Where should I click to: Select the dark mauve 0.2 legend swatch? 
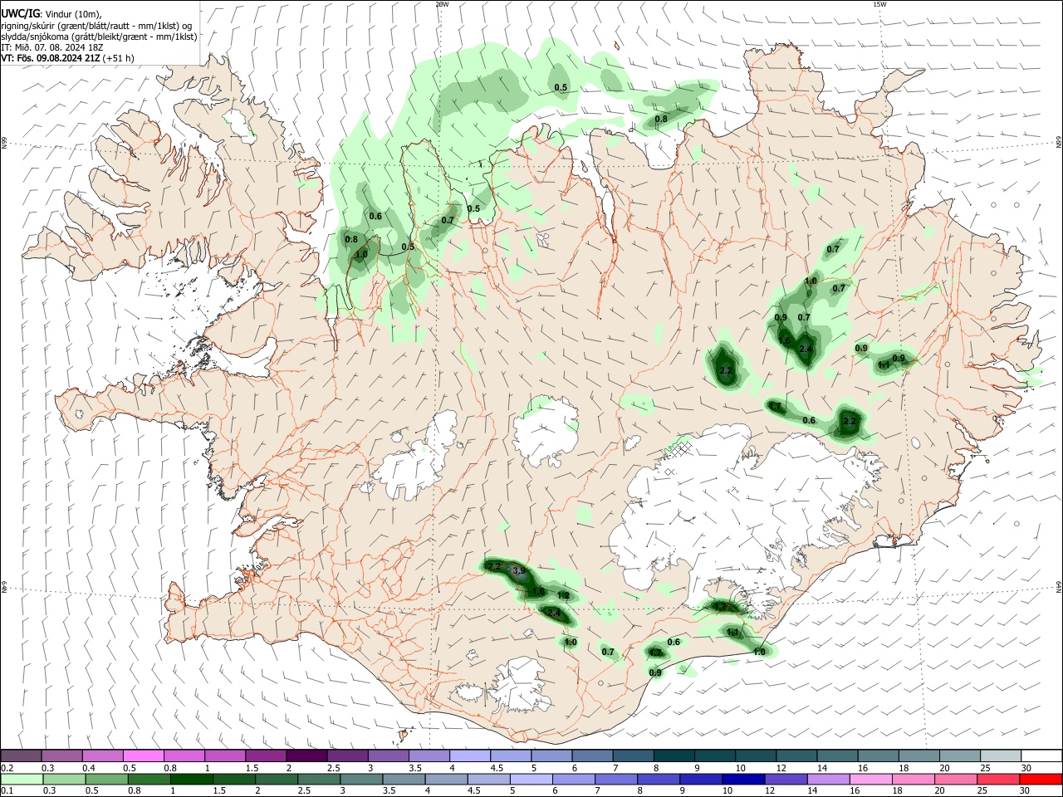pos(21,755)
